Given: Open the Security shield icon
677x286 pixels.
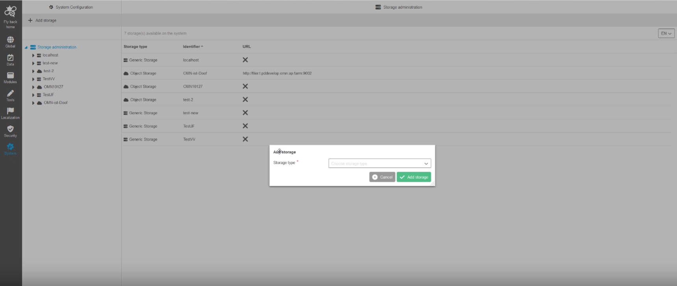Looking at the screenshot, I should 10,129.
